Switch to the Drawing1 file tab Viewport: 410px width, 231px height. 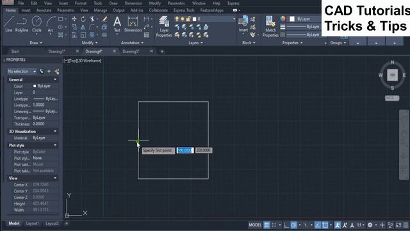(x=57, y=51)
